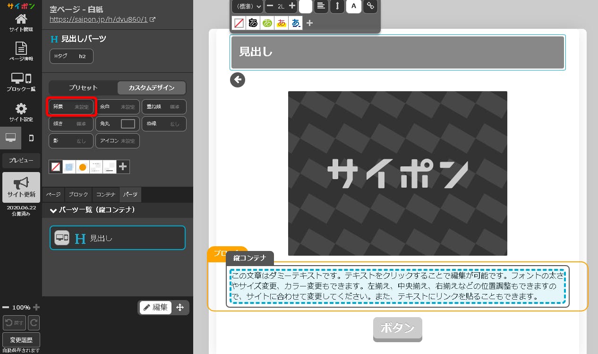Select the orange circle design preset
598x354 pixels.
[83, 166]
